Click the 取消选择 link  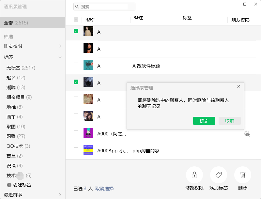[x=104, y=189]
